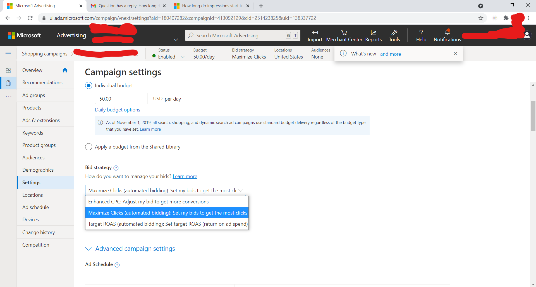Open Chrome's three-dot menu
The image size is (536, 287).
point(528,18)
